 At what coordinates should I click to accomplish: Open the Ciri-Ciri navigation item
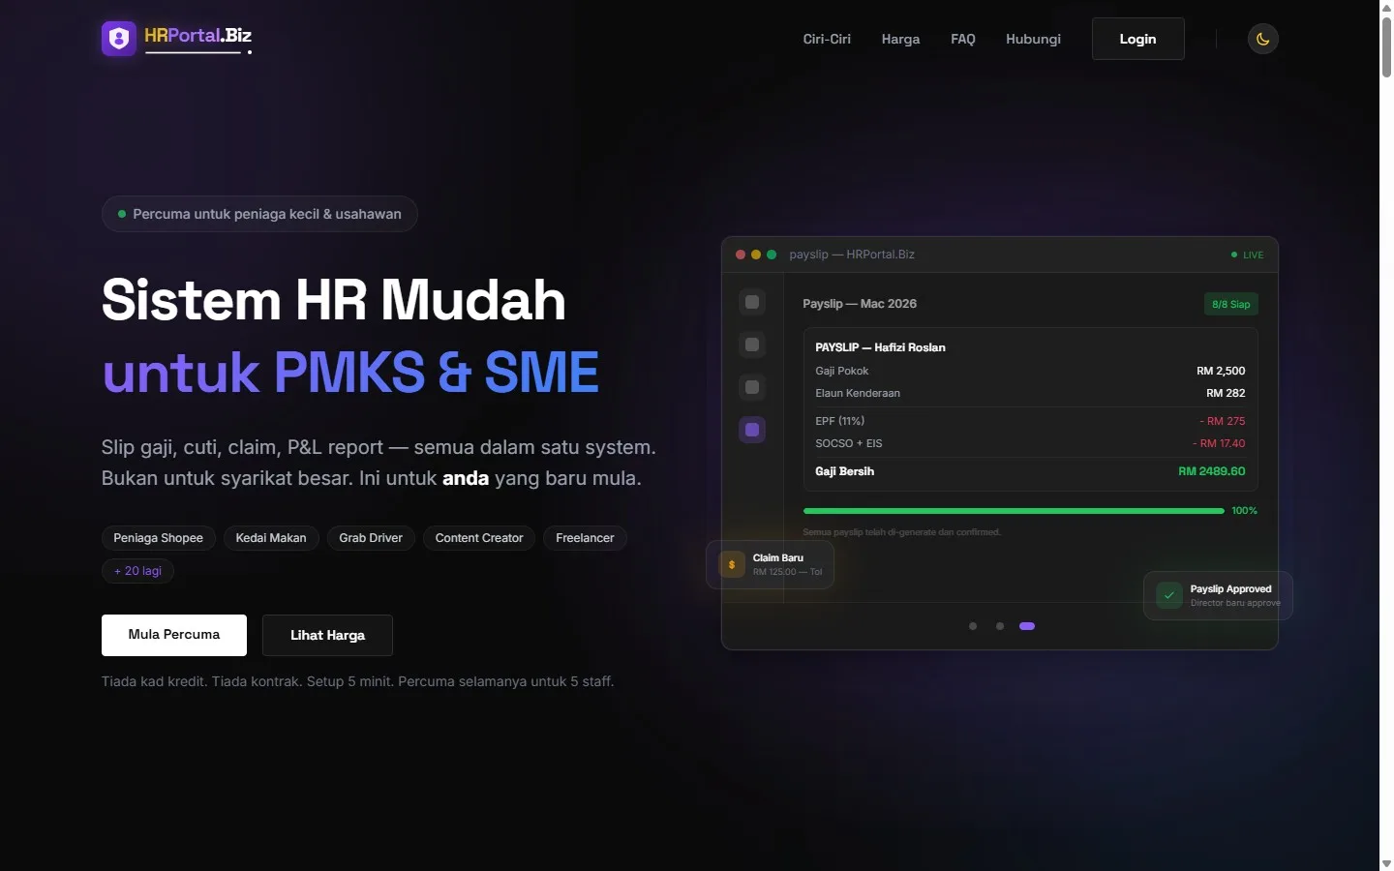coord(826,39)
